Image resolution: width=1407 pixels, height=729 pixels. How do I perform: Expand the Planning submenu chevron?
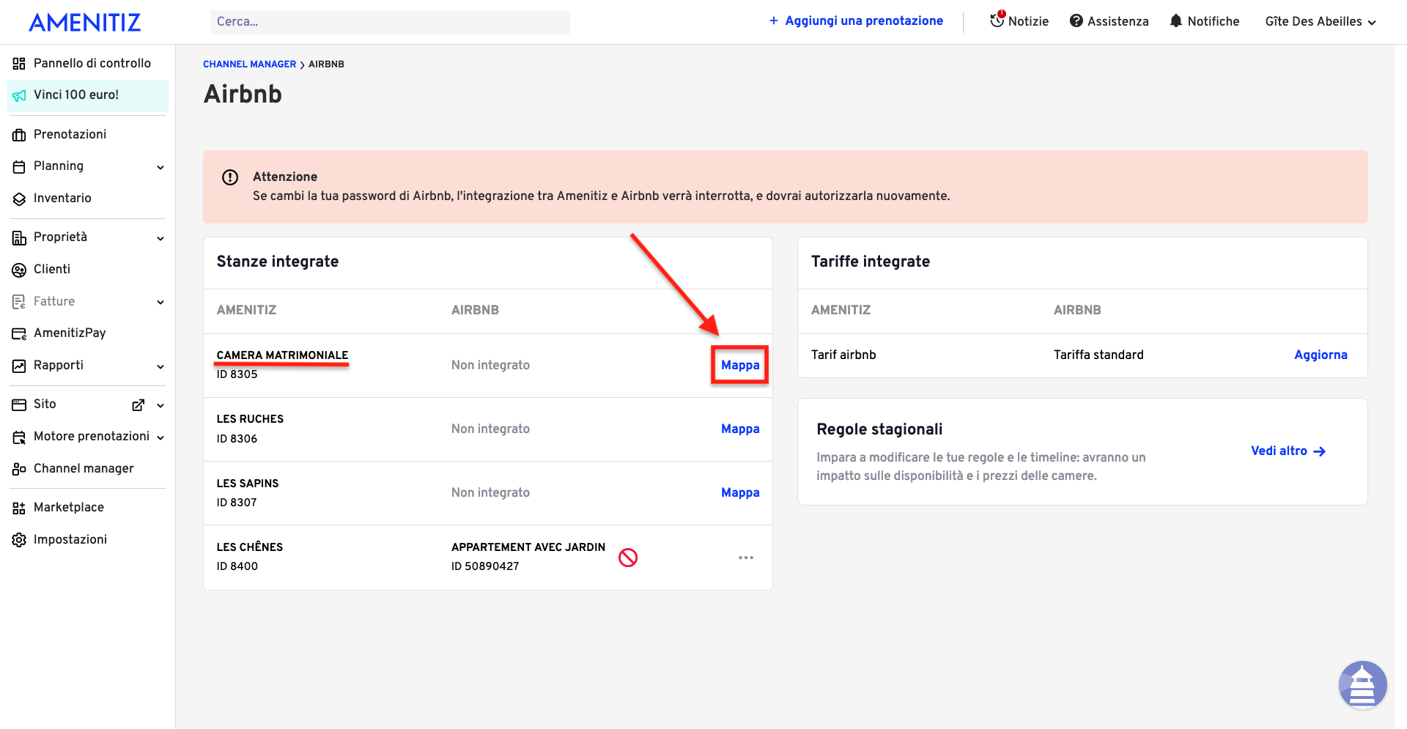point(160,167)
